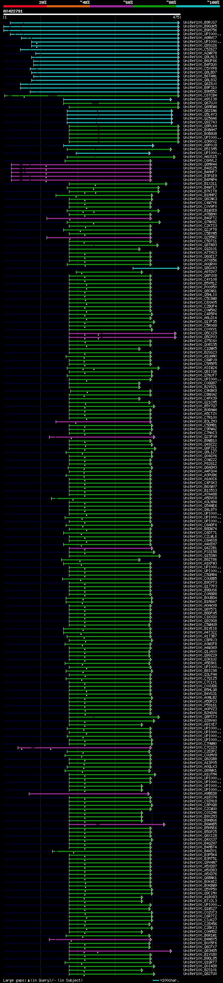The width and height of the screenshot is (223, 983).
Task: Click the UniRef100_Q9LM13 label
Action: point(200,57)
